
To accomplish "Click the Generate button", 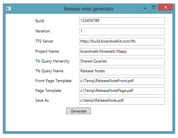I will [x=78, y=111].
